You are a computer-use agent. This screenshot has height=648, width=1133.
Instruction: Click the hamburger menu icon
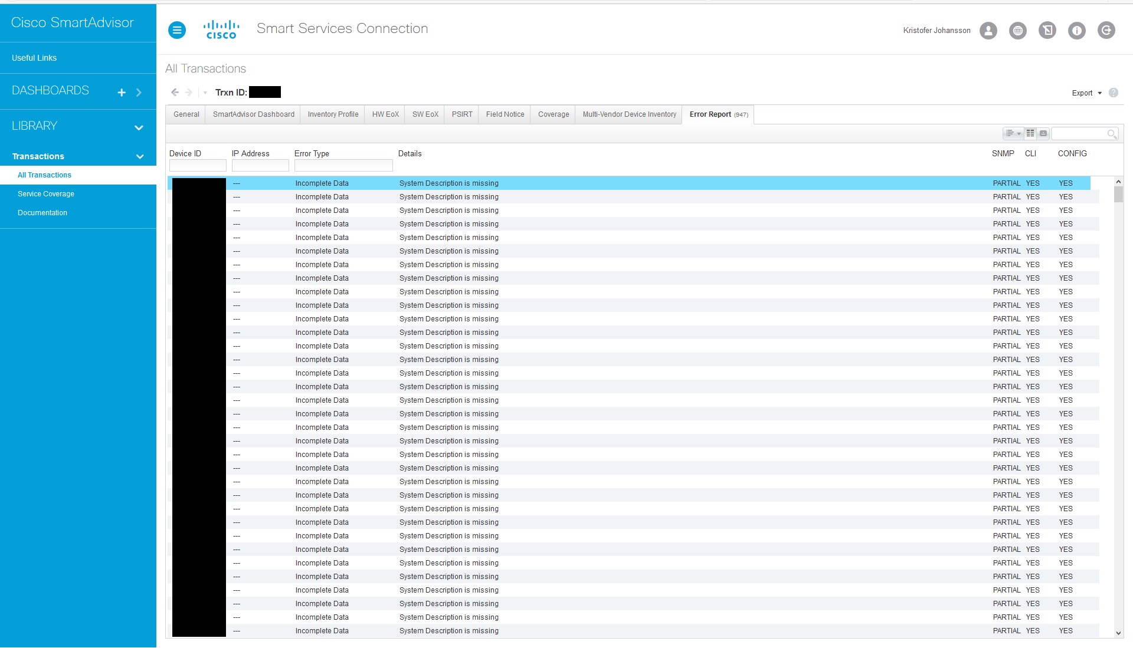coord(176,30)
